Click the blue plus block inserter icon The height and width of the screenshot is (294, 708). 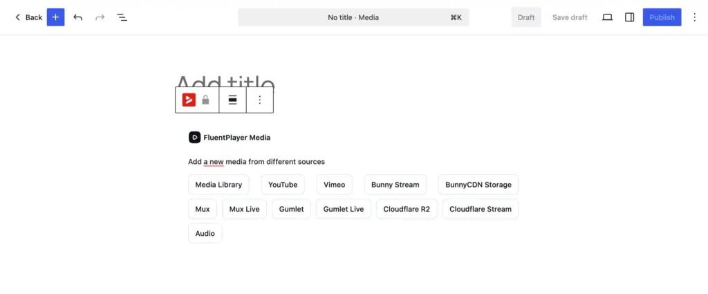(55, 17)
